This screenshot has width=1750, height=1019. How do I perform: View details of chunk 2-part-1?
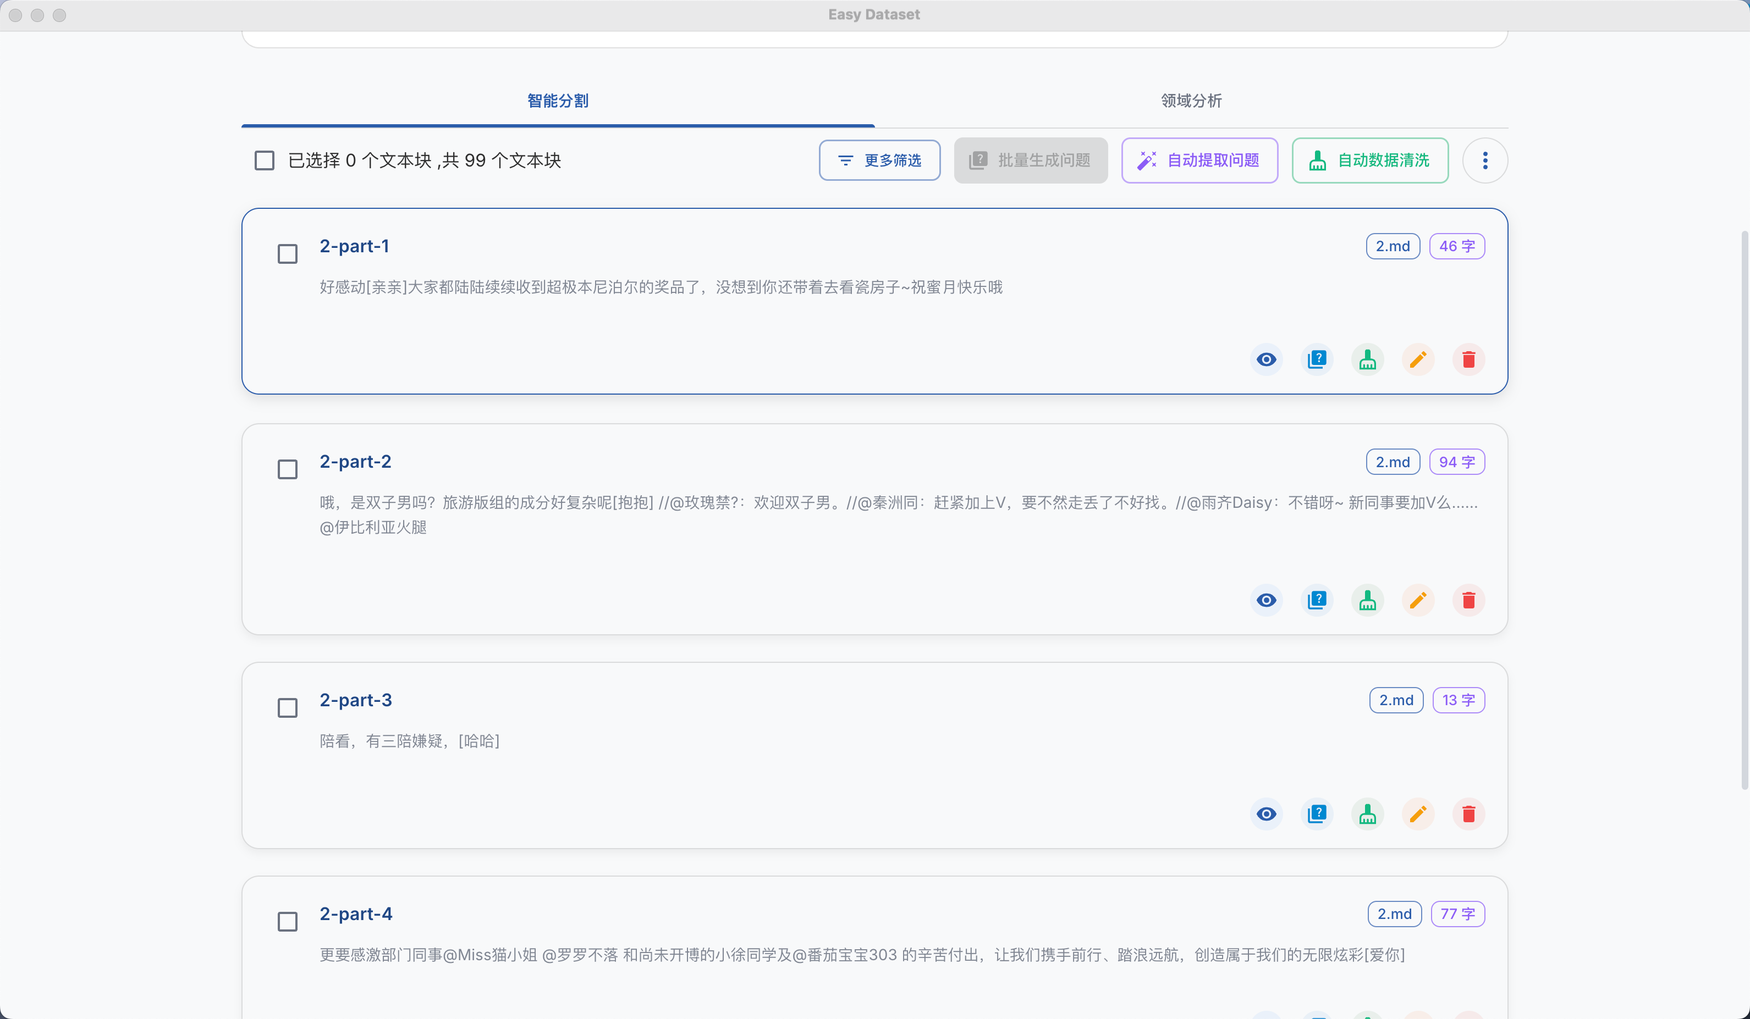1266,359
